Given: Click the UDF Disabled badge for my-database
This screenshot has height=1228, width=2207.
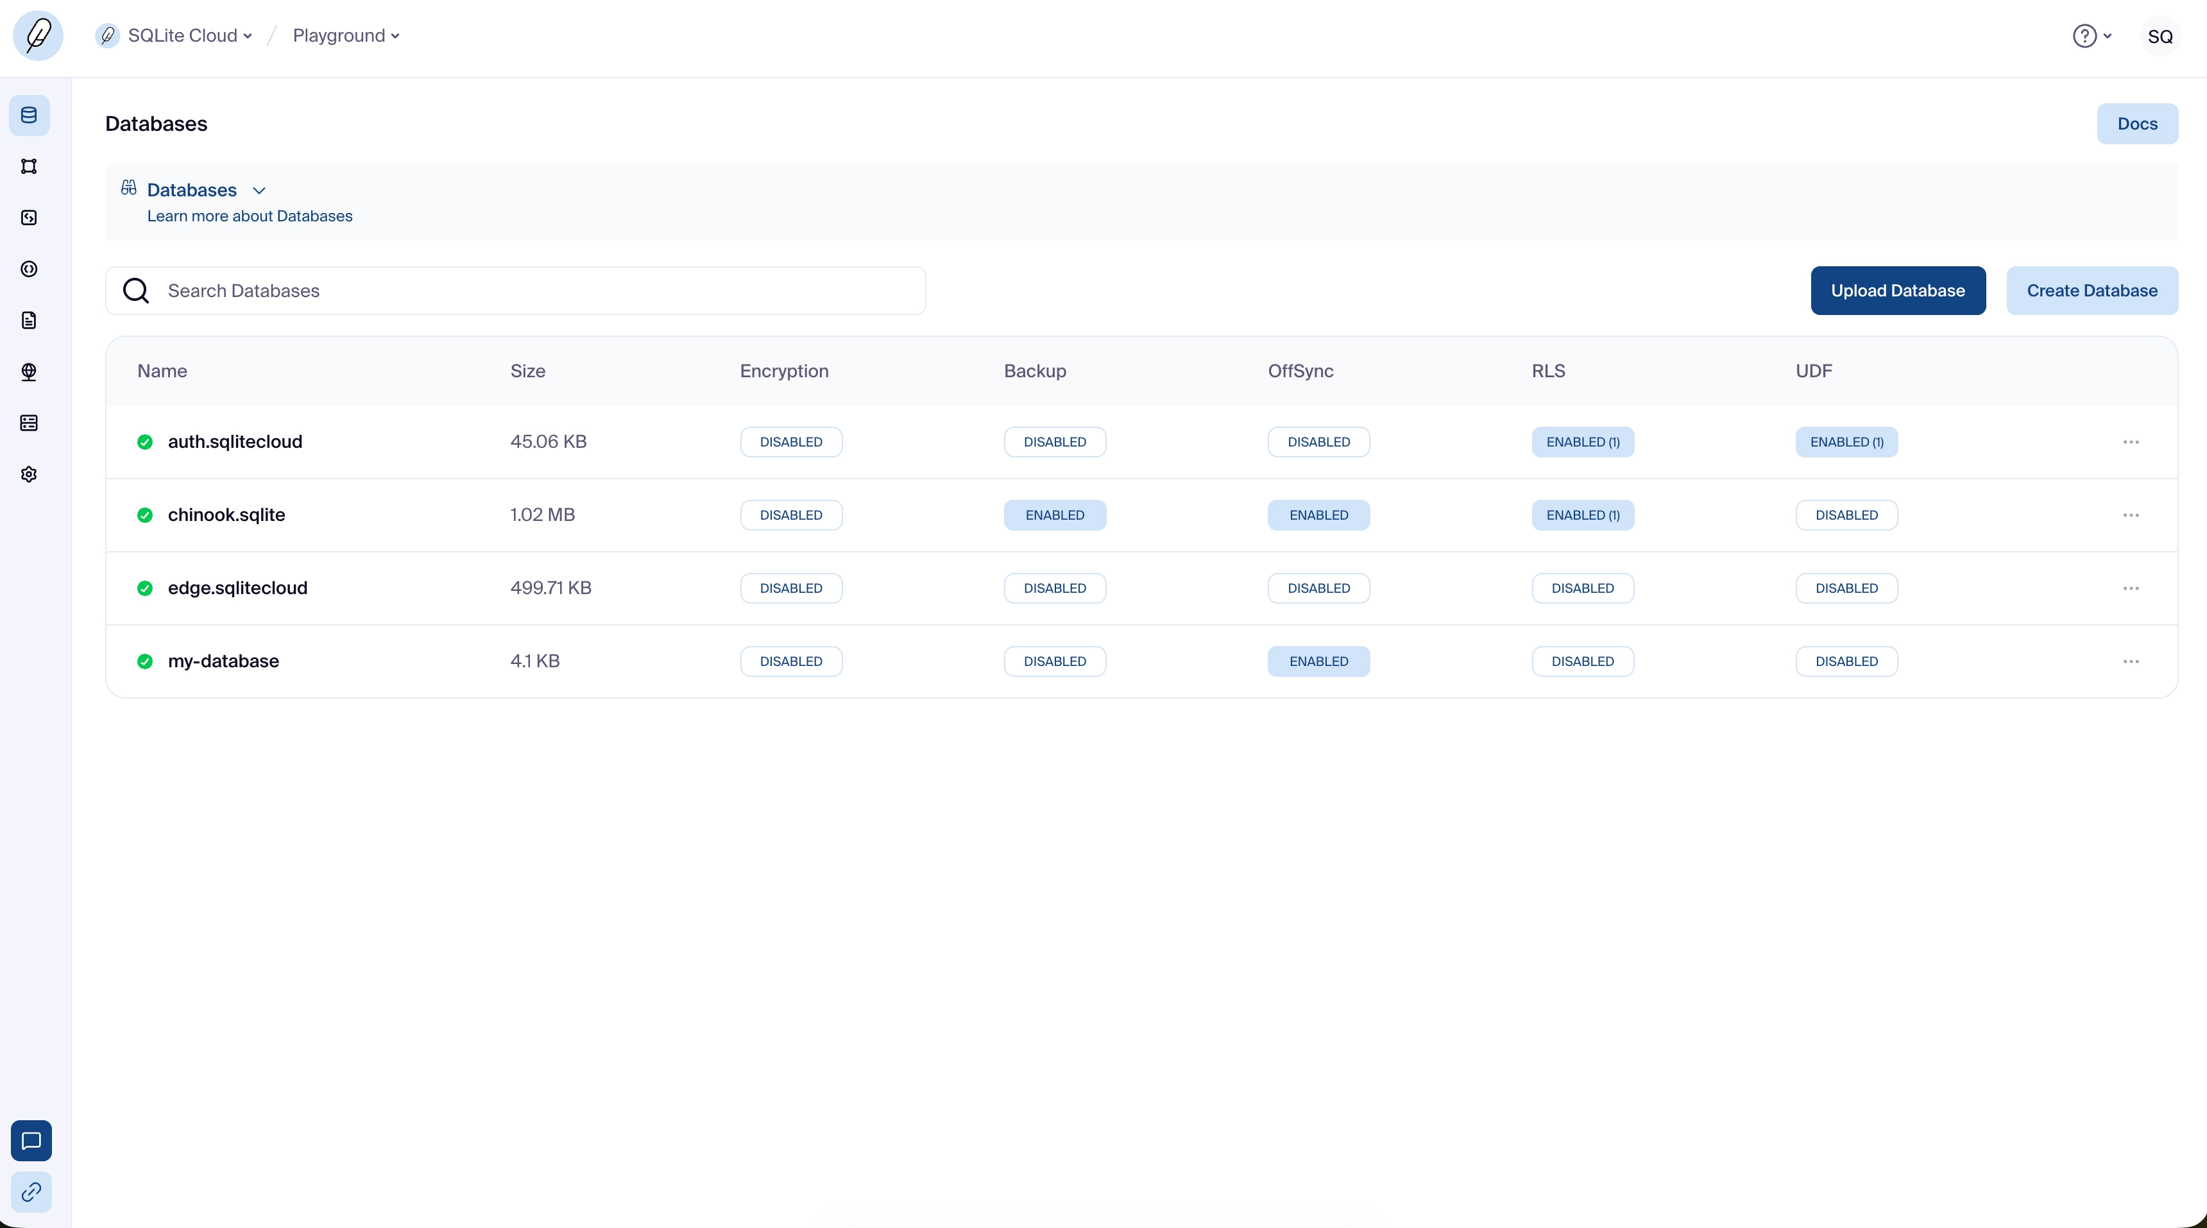Looking at the screenshot, I should 1846,661.
